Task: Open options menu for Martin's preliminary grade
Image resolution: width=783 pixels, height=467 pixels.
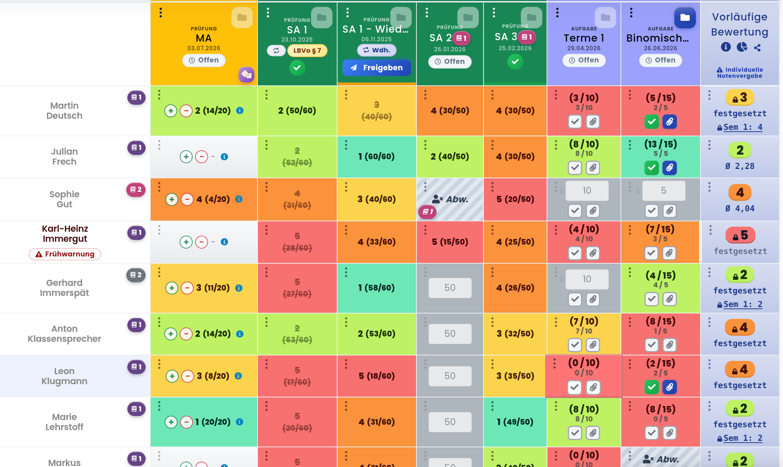Action: click(x=709, y=95)
